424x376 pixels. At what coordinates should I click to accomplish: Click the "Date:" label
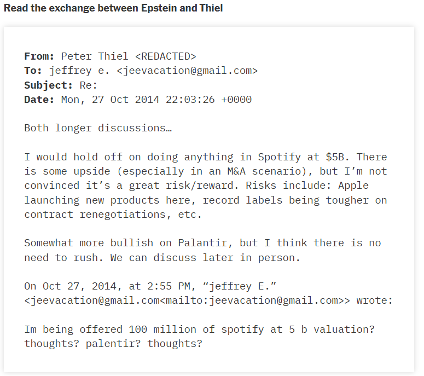coord(39,100)
